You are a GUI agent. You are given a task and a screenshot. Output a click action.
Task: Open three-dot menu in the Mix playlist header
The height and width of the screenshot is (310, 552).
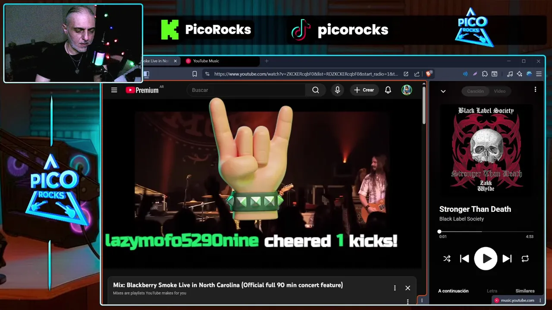point(395,288)
